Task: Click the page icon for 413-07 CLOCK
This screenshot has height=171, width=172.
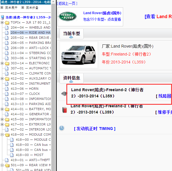Action: click(x=7, y=94)
